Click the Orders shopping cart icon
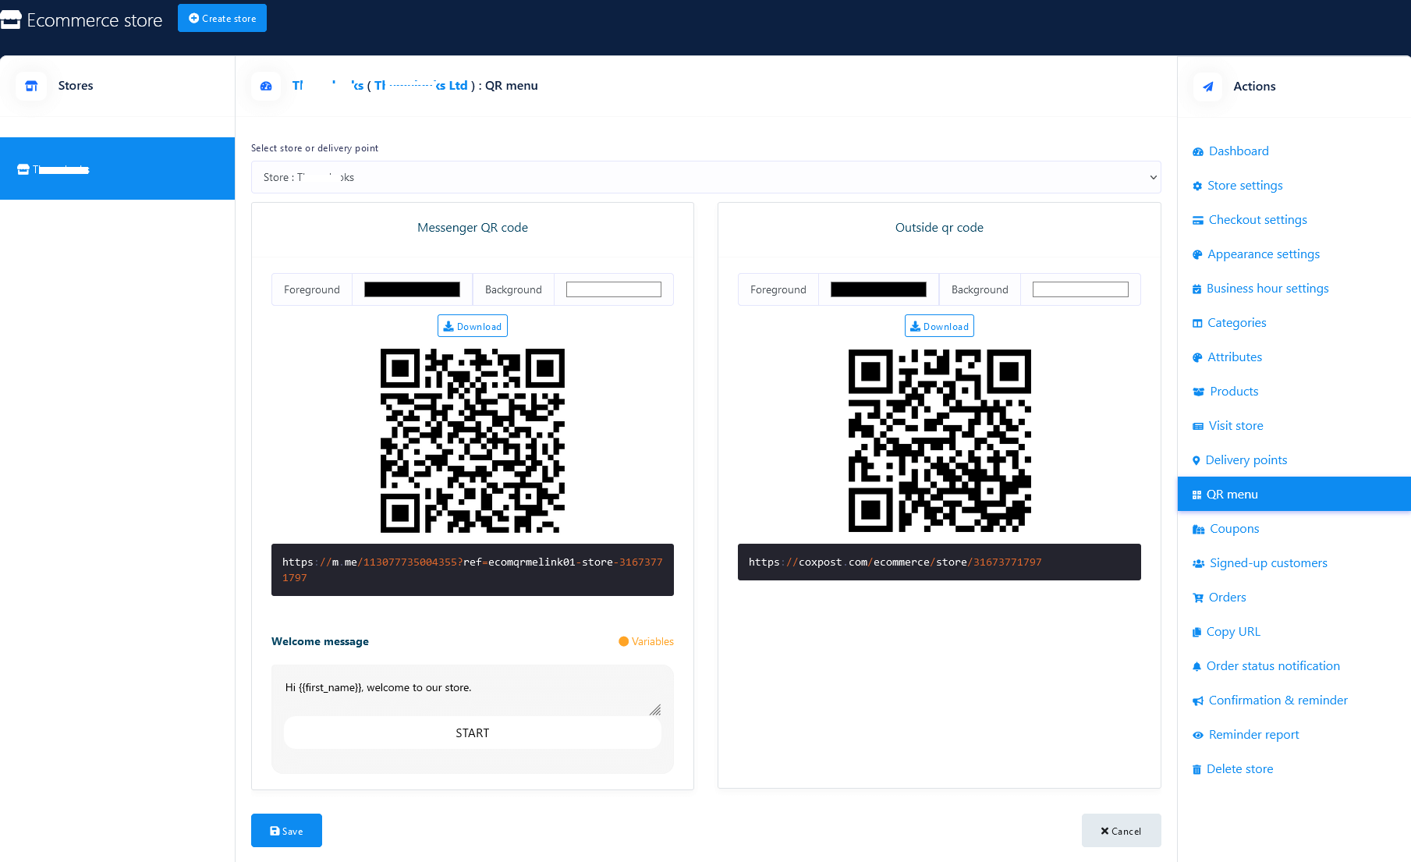The width and height of the screenshot is (1411, 862). tap(1198, 598)
